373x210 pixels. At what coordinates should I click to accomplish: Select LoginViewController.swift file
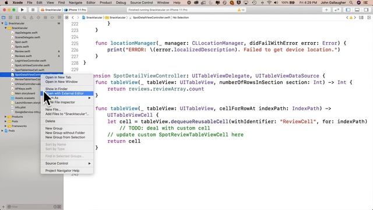point(30,61)
